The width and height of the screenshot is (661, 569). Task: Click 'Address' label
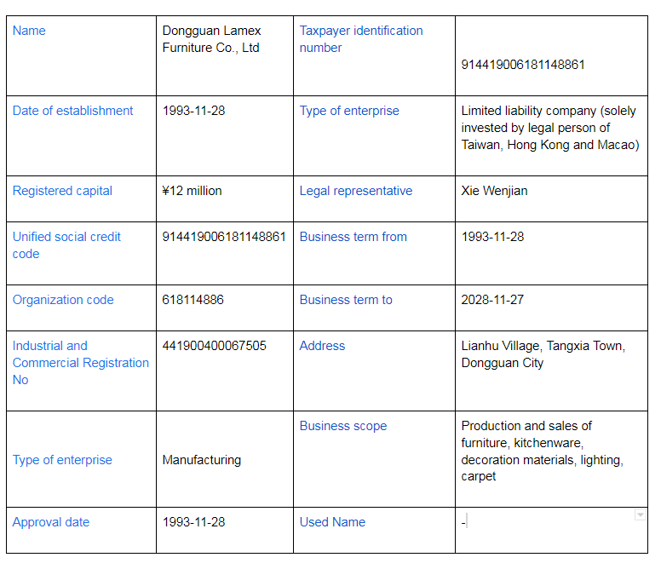pyautogui.click(x=322, y=346)
